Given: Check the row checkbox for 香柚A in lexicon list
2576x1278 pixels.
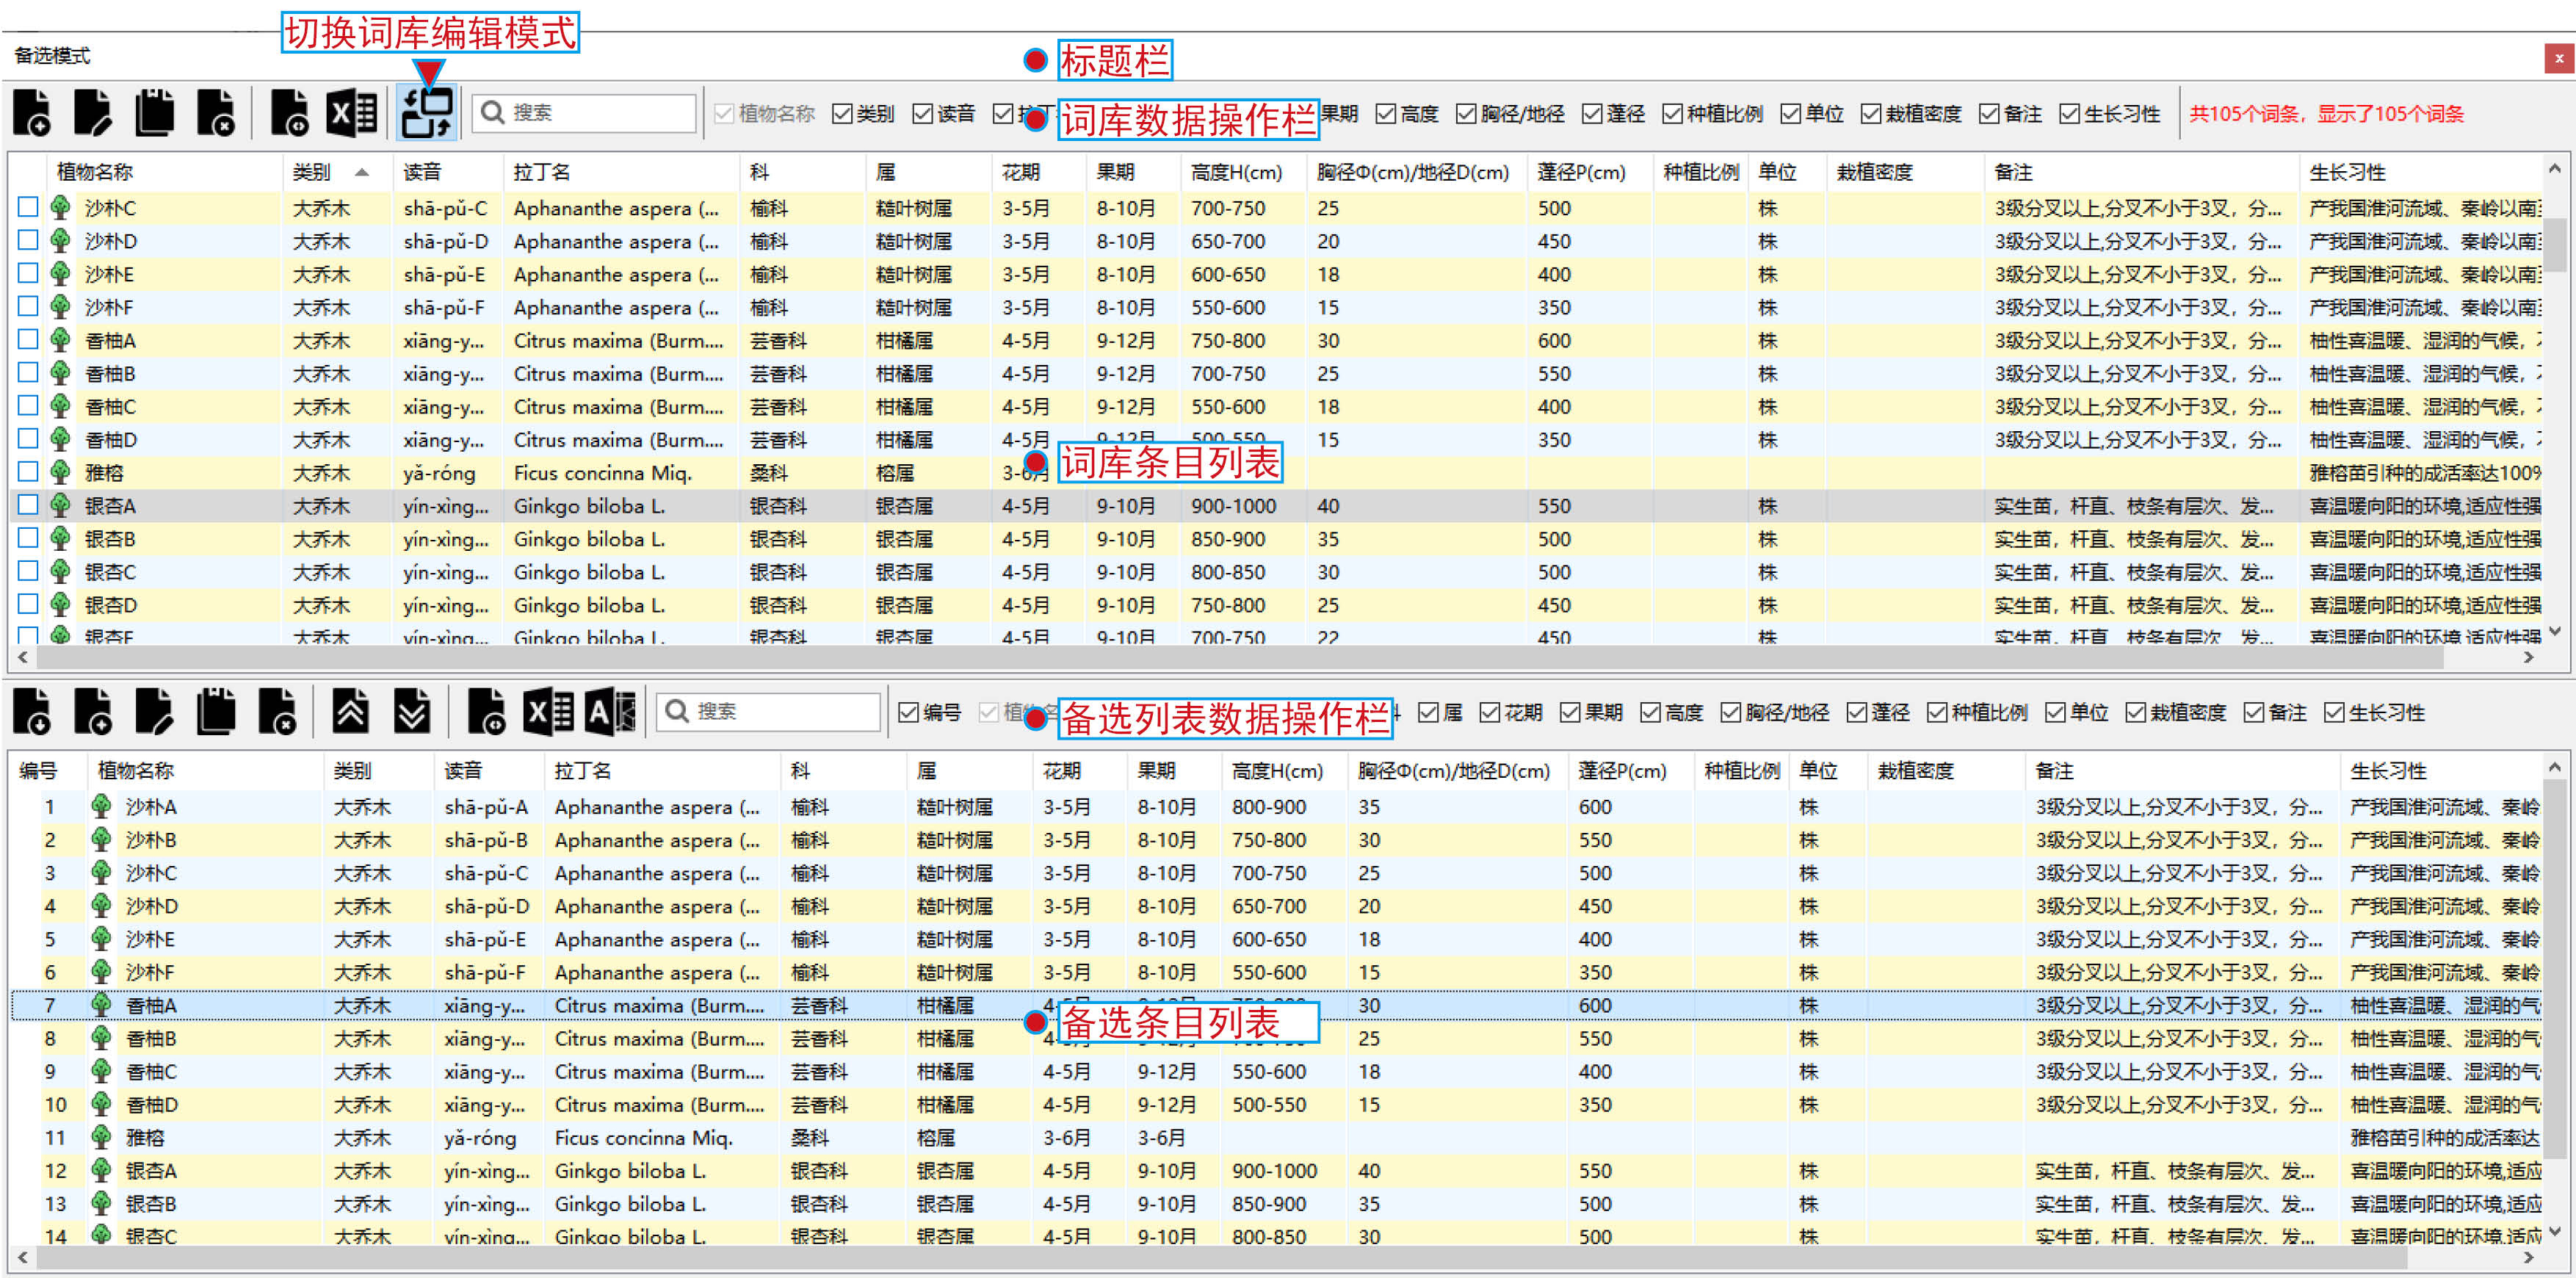Looking at the screenshot, I should tap(28, 339).
